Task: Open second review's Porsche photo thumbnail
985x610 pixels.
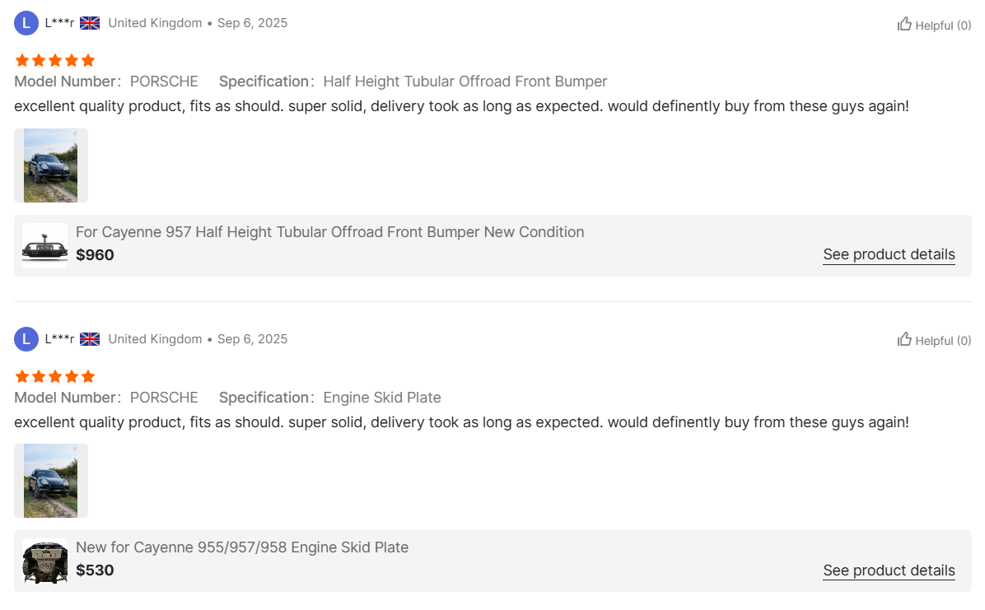Action: tap(51, 481)
